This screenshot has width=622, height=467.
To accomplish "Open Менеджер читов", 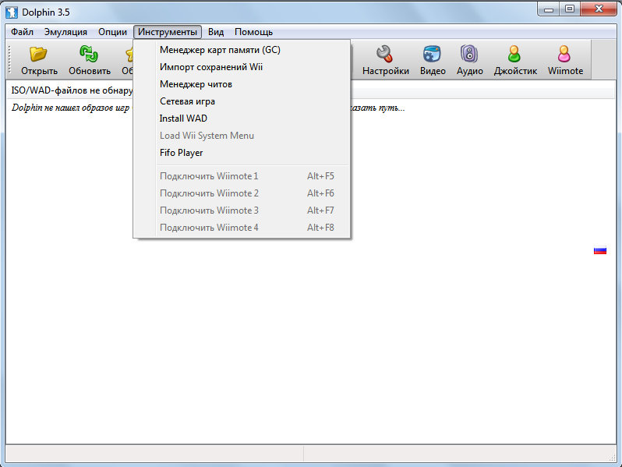I will [x=242, y=84].
